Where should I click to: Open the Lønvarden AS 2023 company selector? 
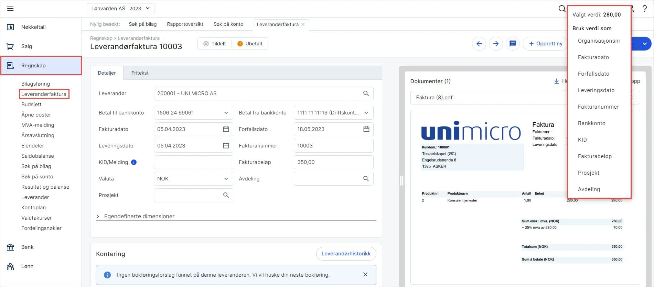(x=120, y=9)
